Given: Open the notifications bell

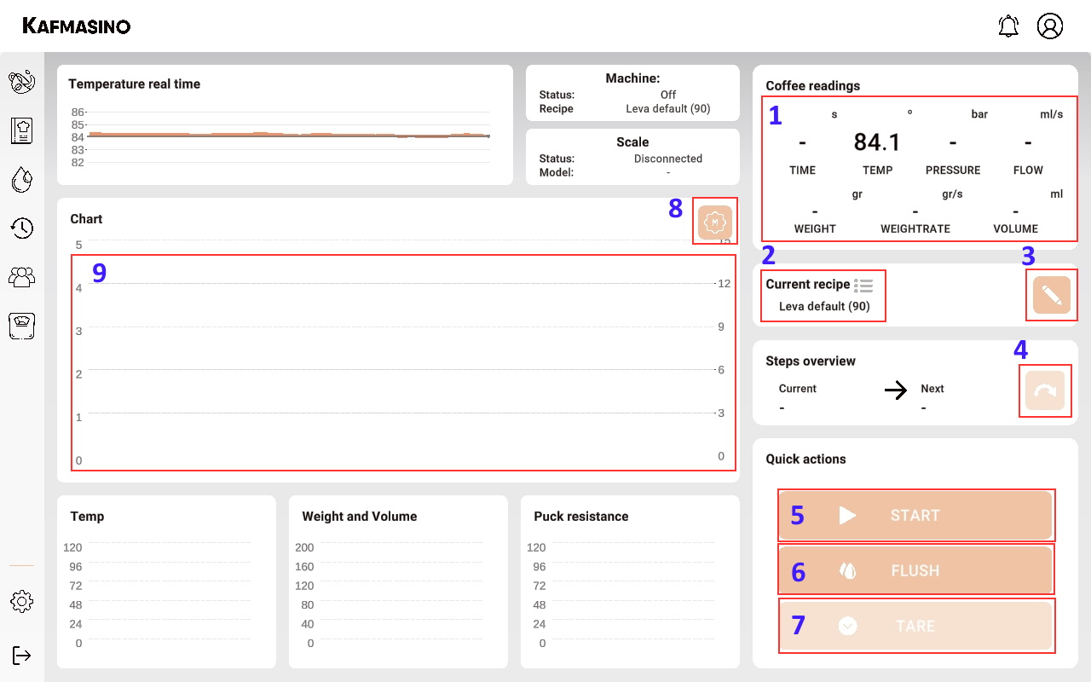Looking at the screenshot, I should click(1008, 26).
